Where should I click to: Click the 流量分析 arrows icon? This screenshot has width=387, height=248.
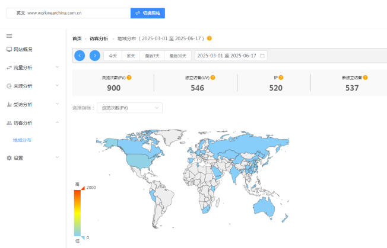[9, 67]
